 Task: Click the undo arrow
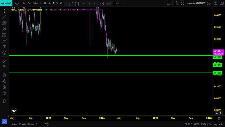tap(119, 3)
